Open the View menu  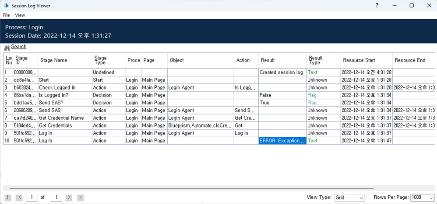pyautogui.click(x=20, y=15)
